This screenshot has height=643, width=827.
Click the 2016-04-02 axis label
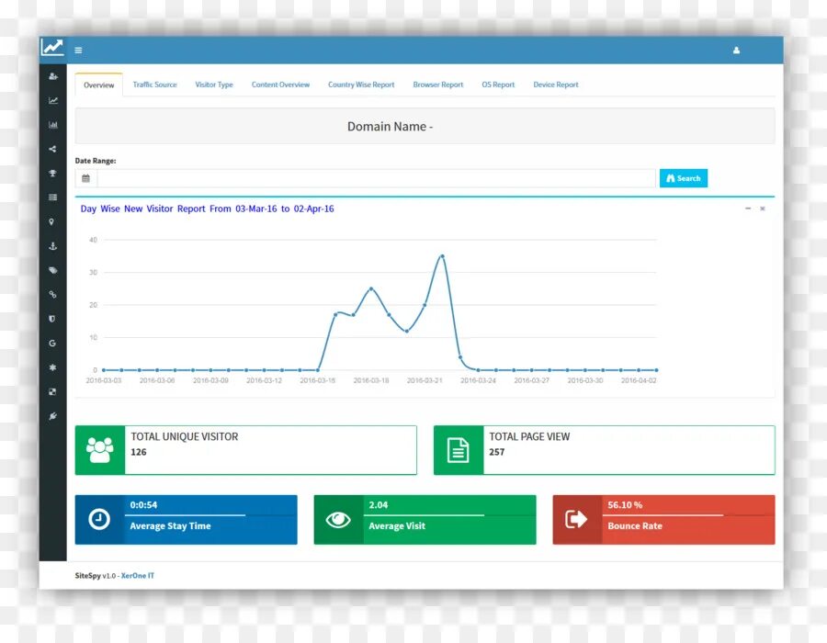tap(639, 380)
